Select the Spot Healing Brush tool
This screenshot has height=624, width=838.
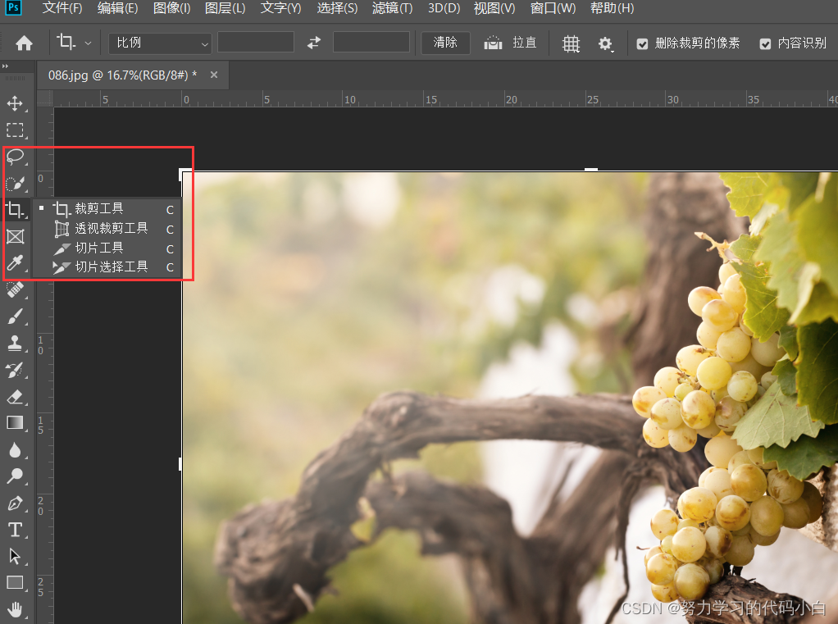pos(15,289)
